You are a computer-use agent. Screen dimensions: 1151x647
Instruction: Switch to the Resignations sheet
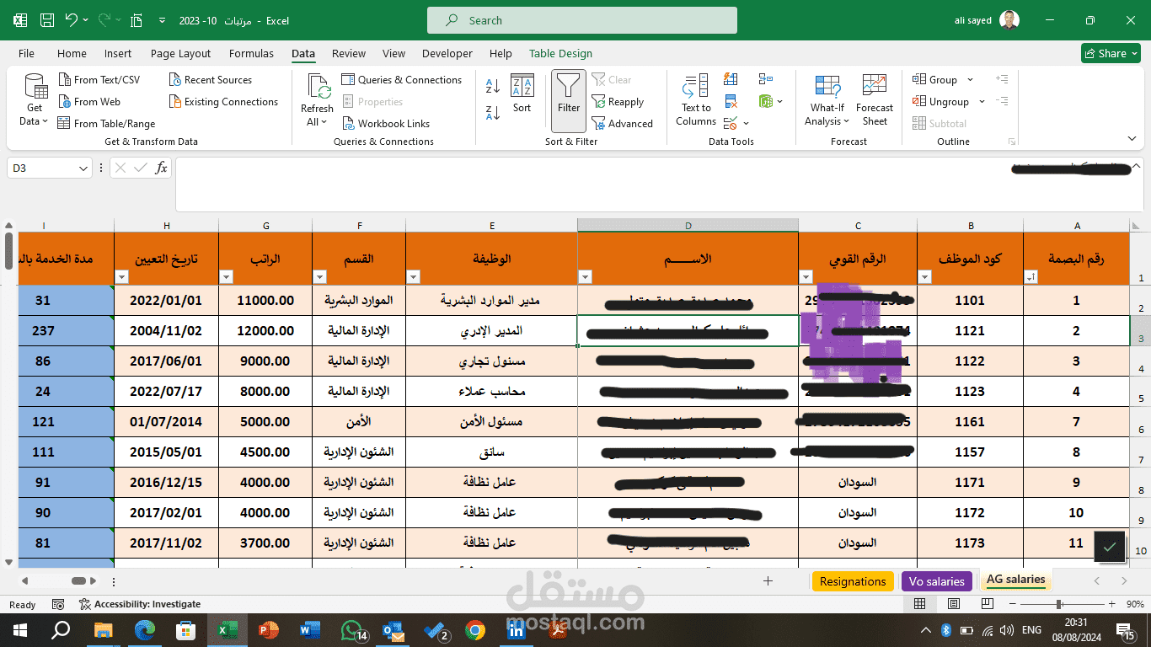tap(853, 581)
